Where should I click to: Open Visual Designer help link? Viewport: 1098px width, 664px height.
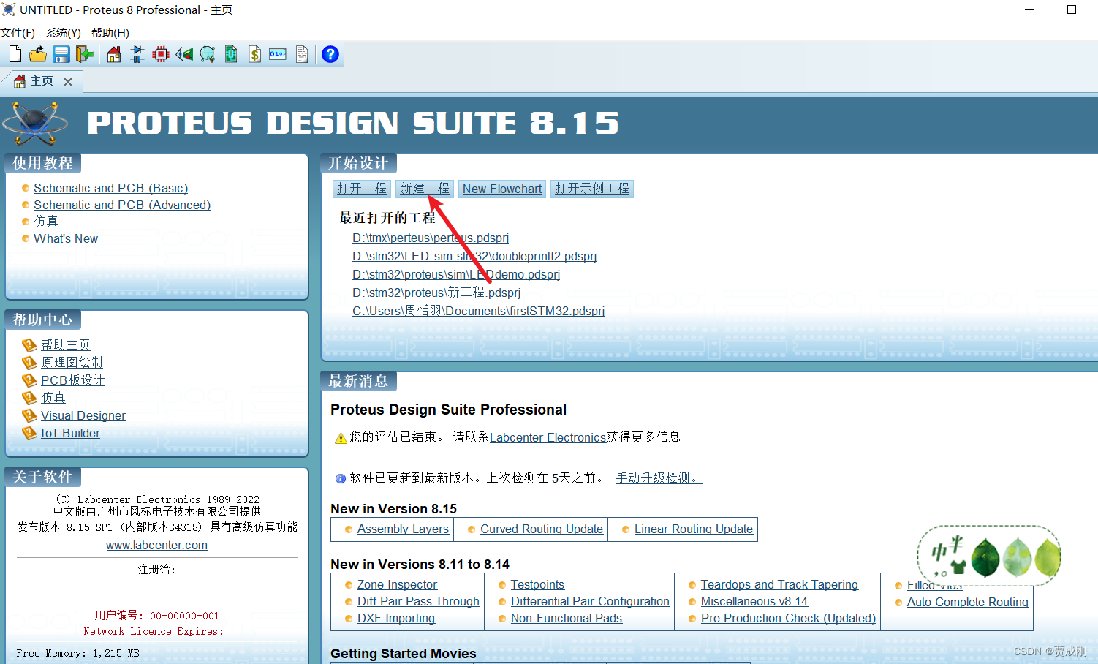tap(83, 415)
